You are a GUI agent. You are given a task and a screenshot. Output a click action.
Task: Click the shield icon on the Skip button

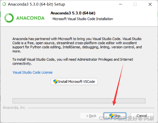click(111, 116)
